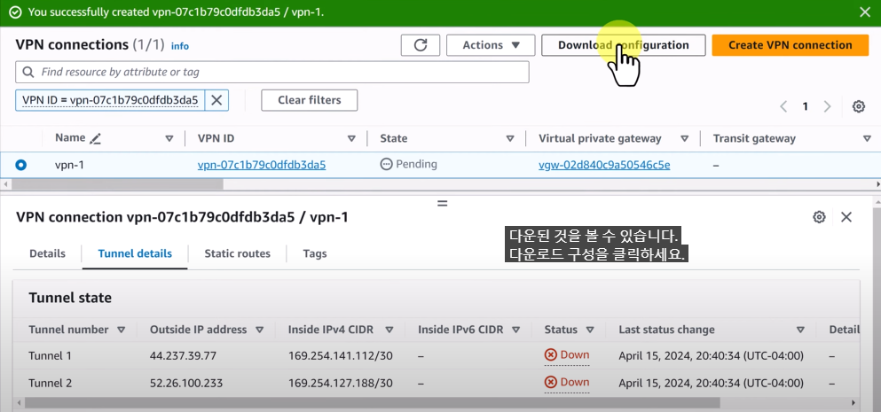Click CIDR 169.254.127.188/30

pos(341,384)
